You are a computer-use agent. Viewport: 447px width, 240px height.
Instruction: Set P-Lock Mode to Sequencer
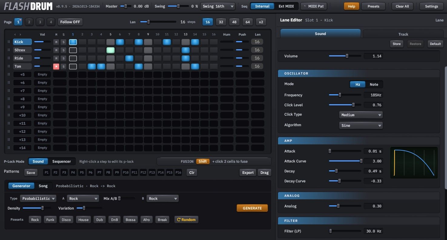pos(61,162)
